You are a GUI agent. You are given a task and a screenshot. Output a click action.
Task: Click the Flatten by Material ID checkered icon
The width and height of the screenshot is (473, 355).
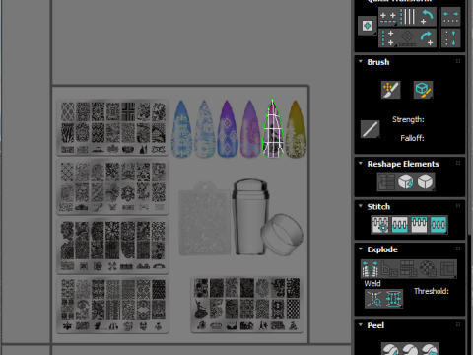pos(428,269)
